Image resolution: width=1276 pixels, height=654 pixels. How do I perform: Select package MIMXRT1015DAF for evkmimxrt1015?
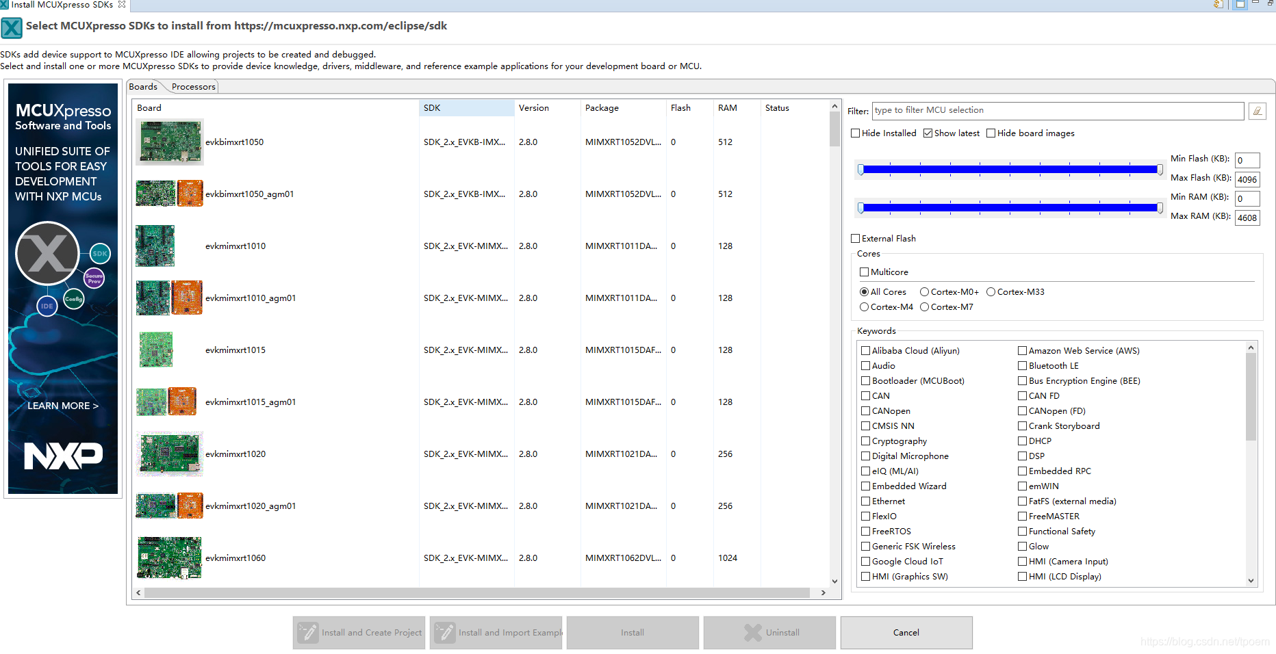tap(623, 350)
